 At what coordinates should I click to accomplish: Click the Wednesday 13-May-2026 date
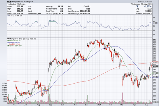point(141,4)
